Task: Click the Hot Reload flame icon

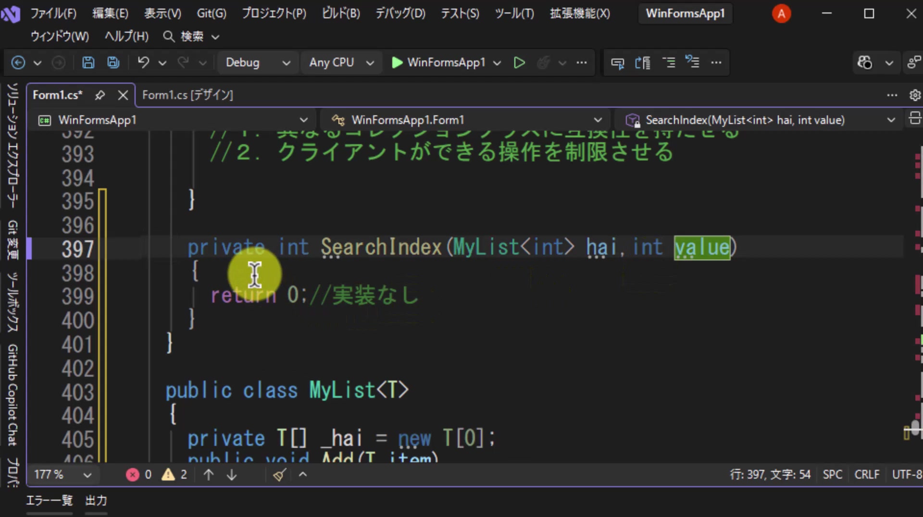Action: pyautogui.click(x=543, y=62)
